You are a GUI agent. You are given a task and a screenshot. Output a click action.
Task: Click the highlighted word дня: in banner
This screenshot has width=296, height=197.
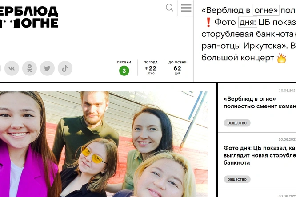tap(248, 22)
